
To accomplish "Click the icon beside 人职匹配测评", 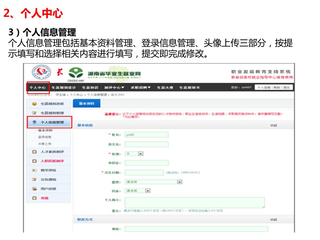I will pos(34,161).
